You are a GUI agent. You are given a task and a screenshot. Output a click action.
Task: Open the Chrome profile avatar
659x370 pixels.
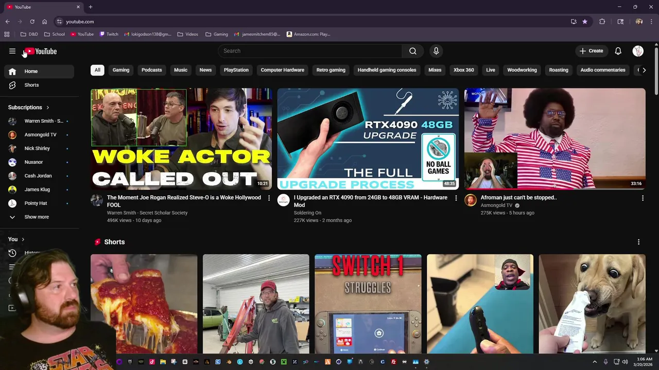pos(639,22)
